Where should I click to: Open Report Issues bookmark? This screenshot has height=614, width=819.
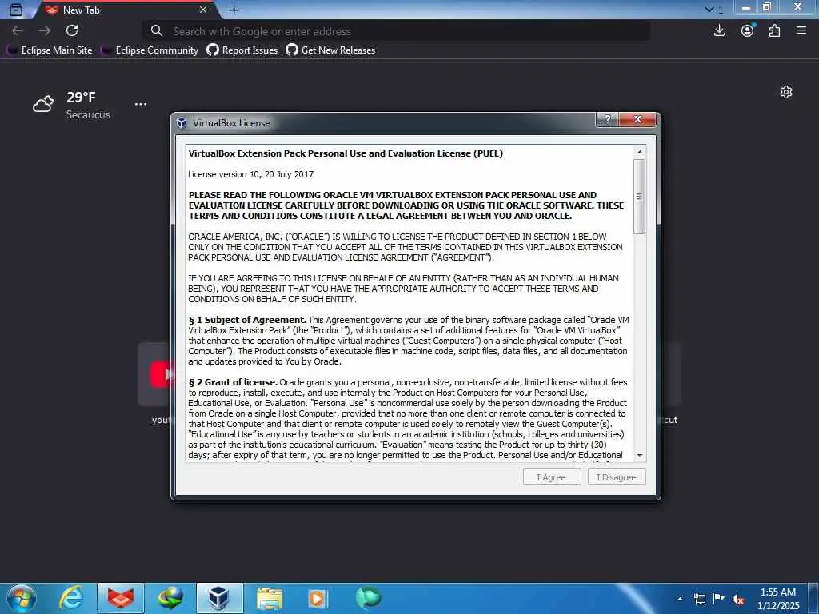pos(242,50)
